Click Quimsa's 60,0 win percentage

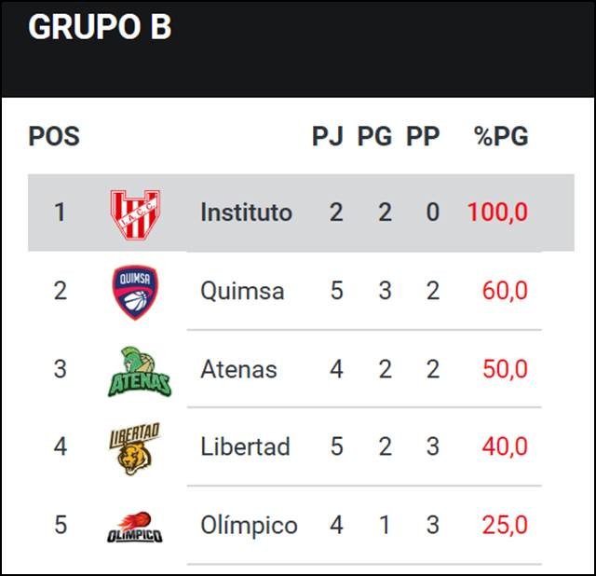(x=505, y=291)
